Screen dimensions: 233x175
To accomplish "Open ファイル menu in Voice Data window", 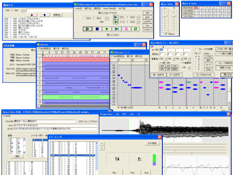I will [7, 116].
